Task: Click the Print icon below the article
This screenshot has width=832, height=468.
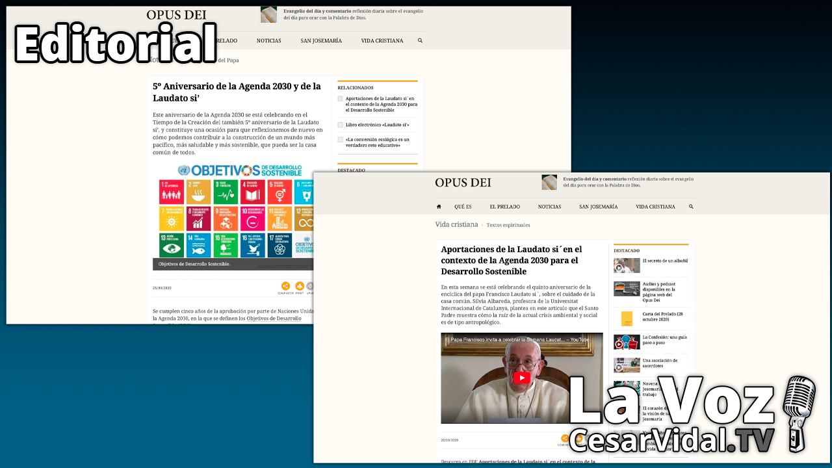Action: point(300,285)
